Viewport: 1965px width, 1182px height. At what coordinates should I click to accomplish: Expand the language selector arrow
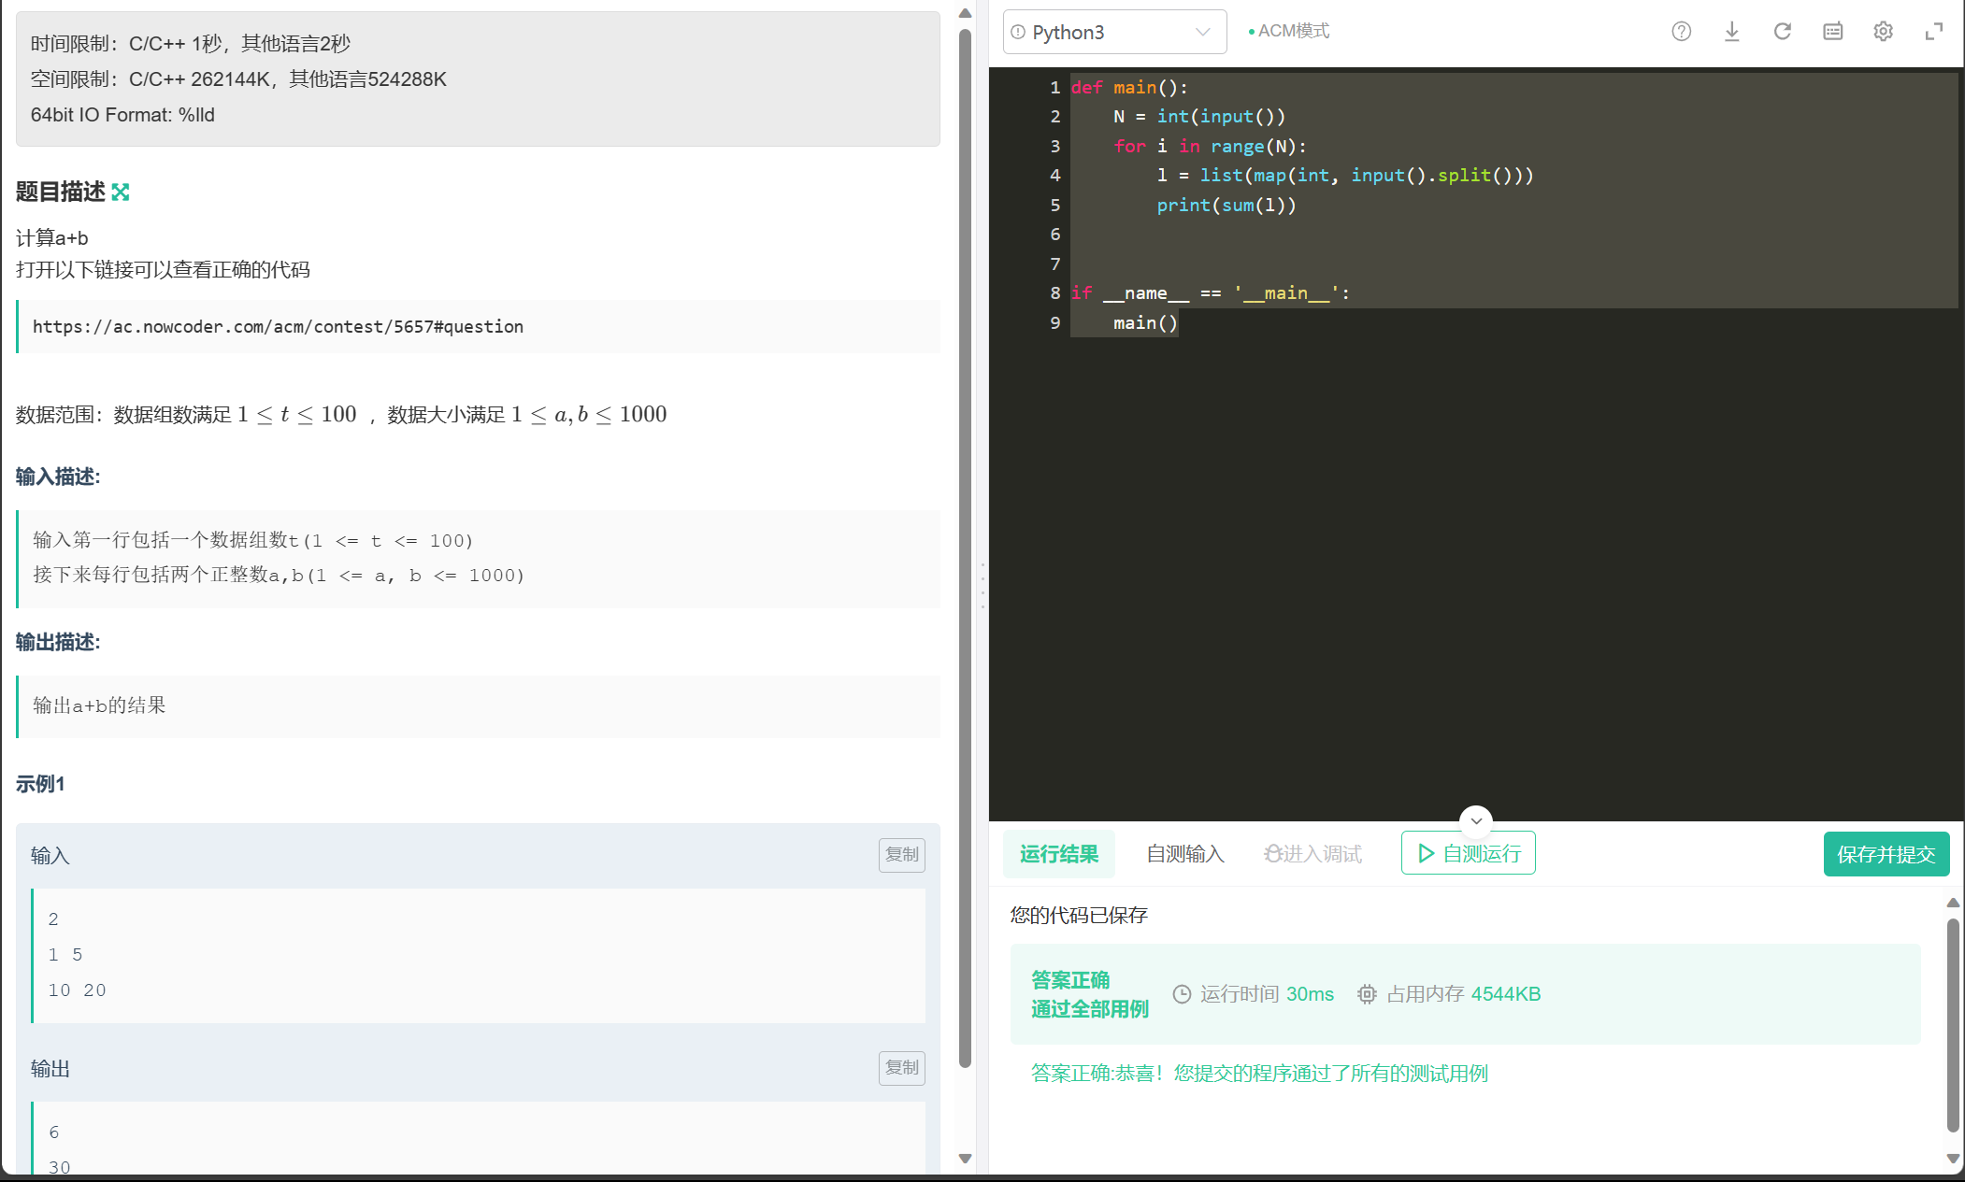click(x=1201, y=31)
